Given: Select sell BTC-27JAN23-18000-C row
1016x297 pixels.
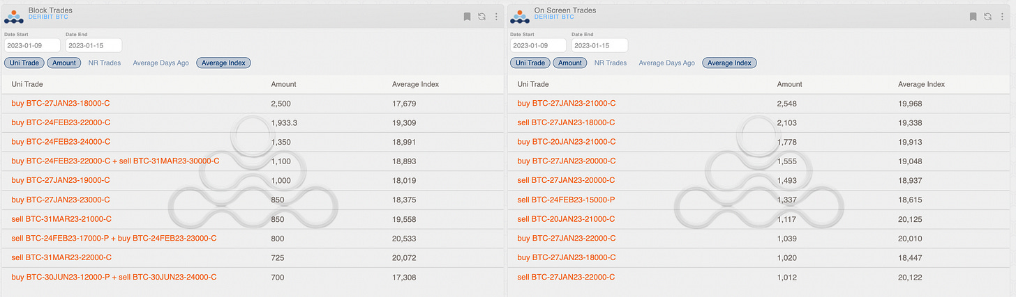Looking at the screenshot, I should (x=759, y=122).
